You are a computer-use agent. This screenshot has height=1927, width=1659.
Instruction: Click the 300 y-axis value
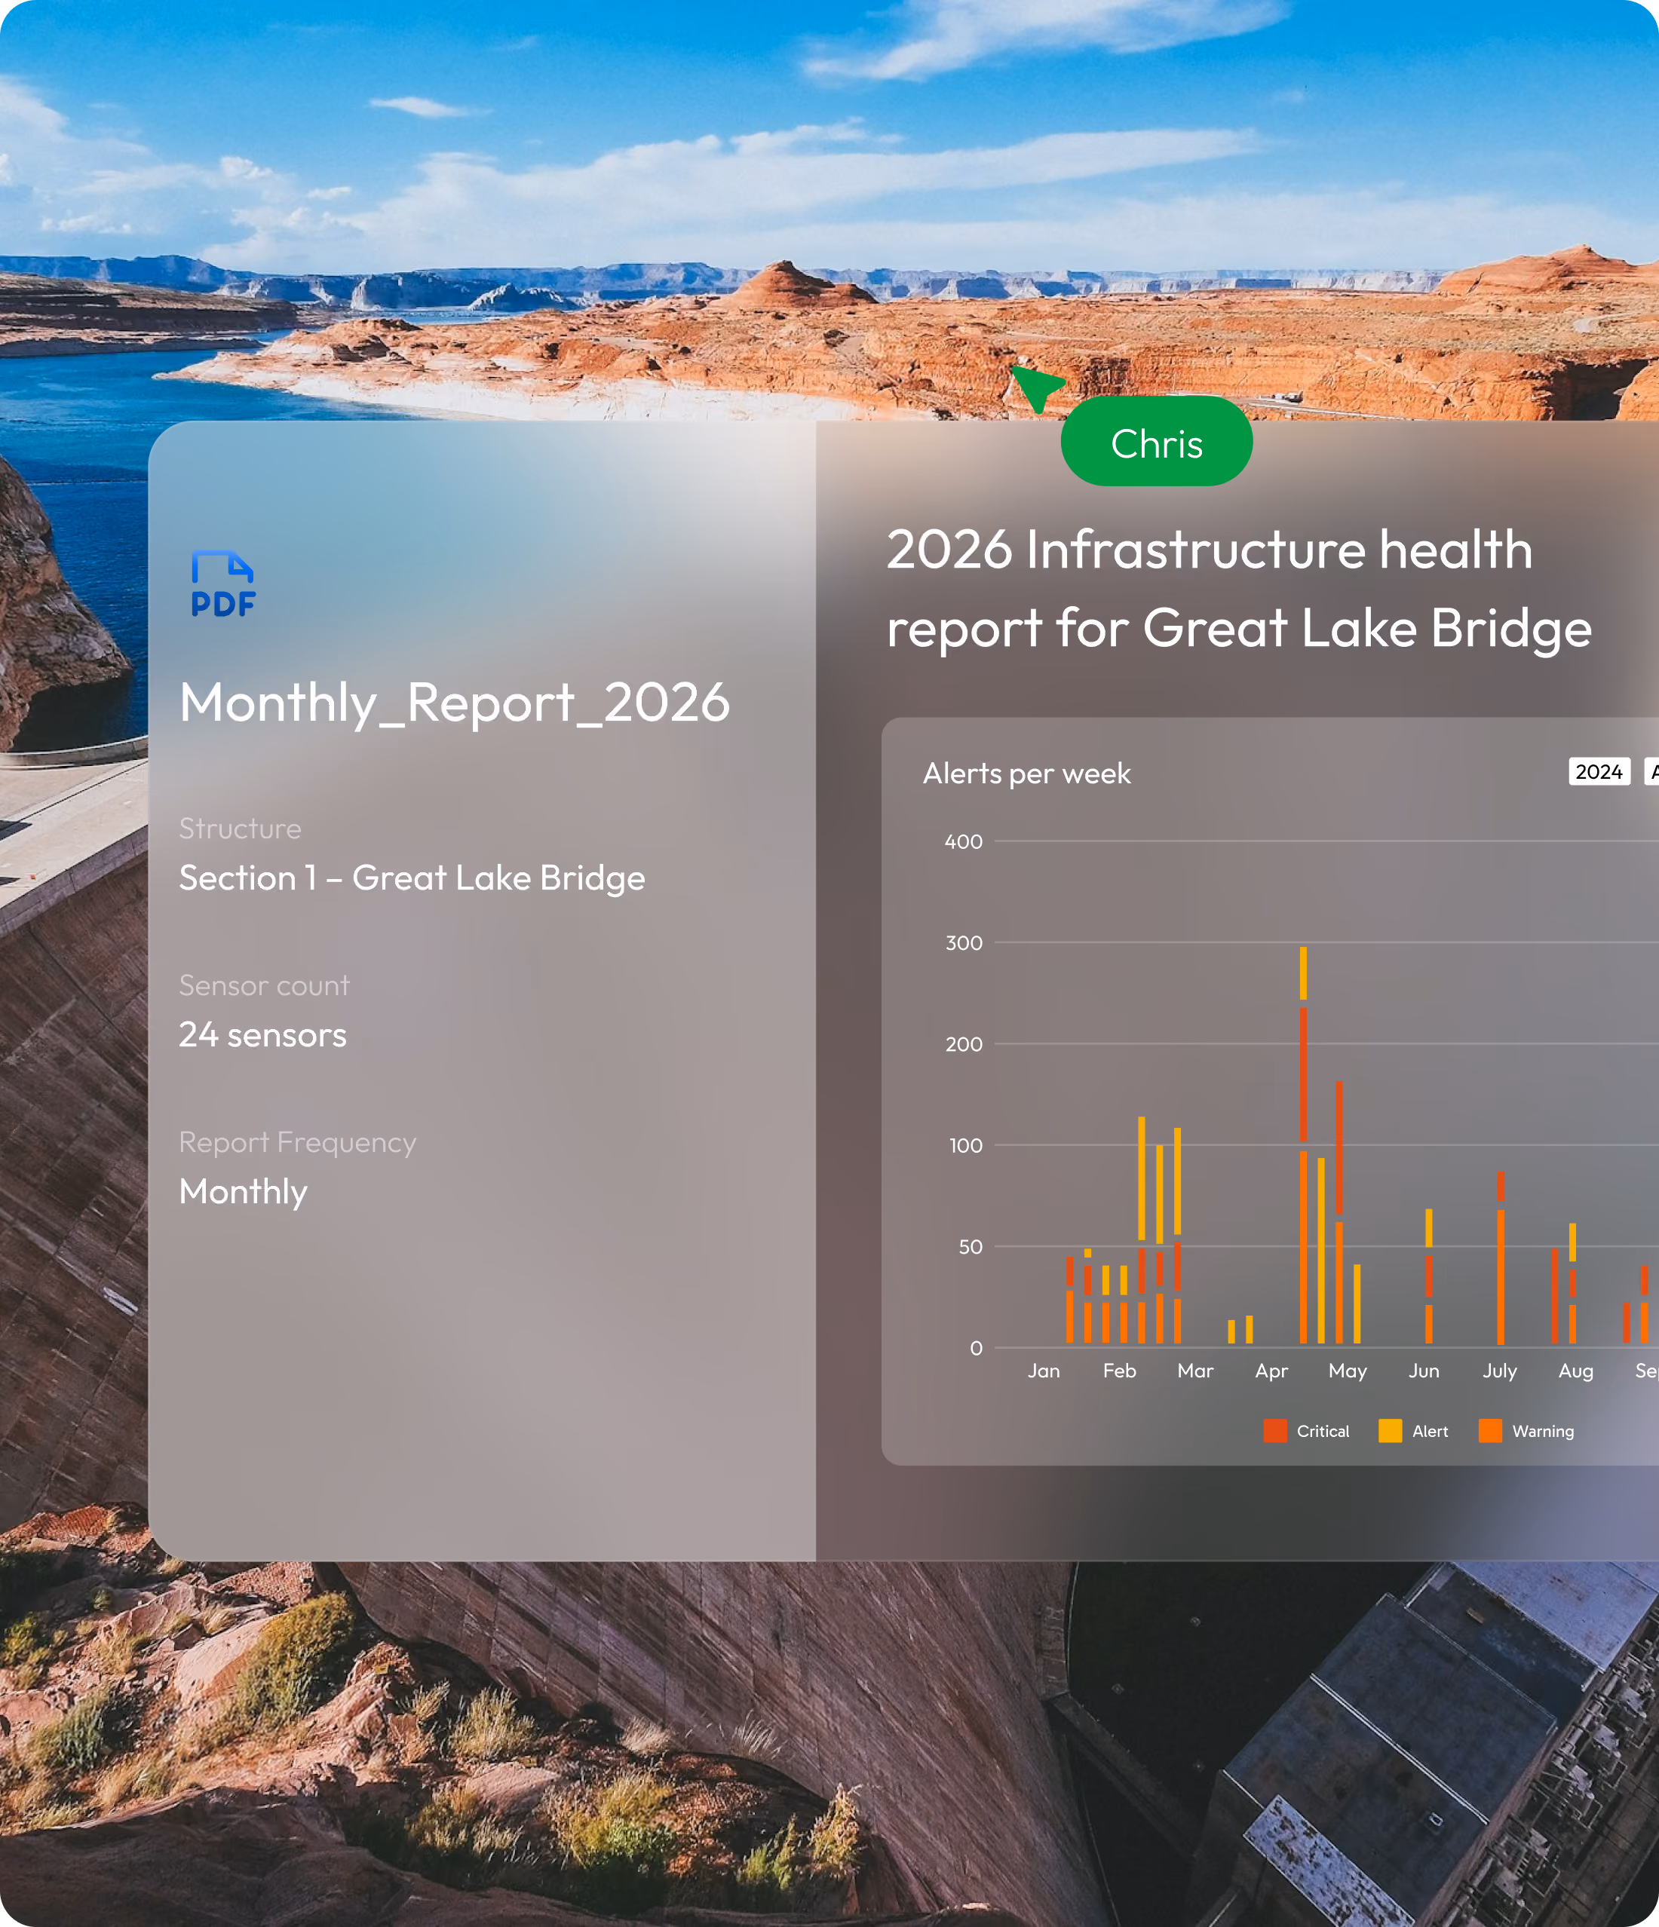[963, 943]
